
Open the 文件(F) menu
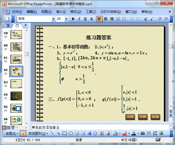click(x=17, y=12)
